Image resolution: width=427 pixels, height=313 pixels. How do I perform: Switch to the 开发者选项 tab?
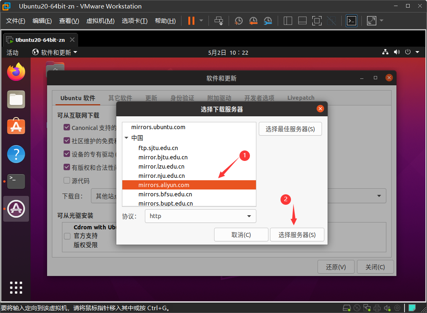(x=259, y=98)
